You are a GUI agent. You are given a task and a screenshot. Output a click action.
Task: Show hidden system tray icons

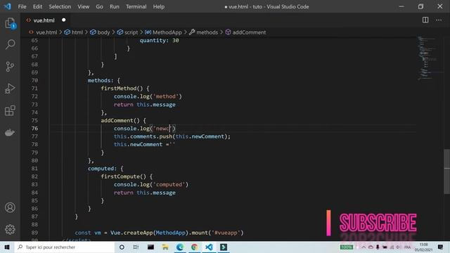[364, 247]
